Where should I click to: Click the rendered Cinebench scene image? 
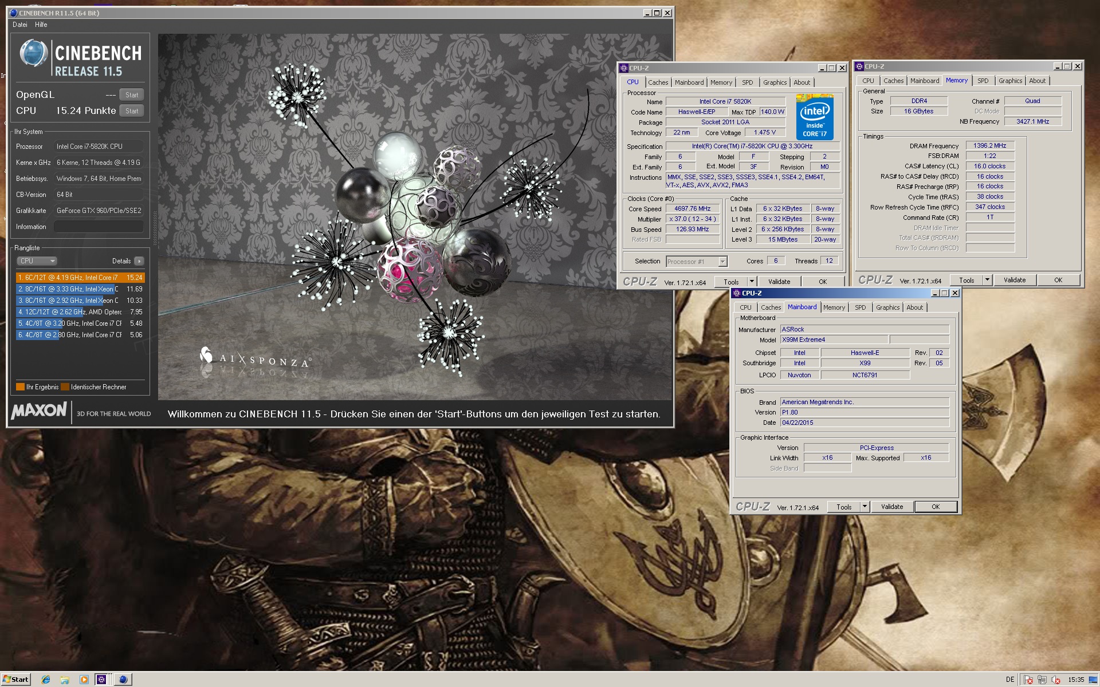click(415, 216)
